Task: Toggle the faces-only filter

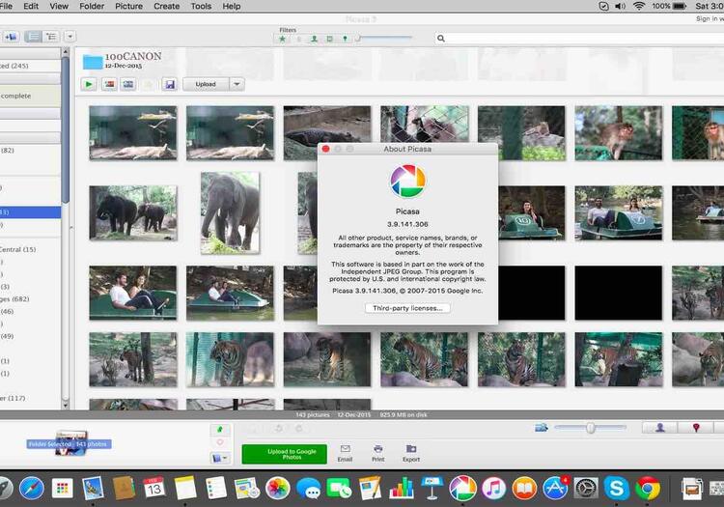Action: point(315,39)
